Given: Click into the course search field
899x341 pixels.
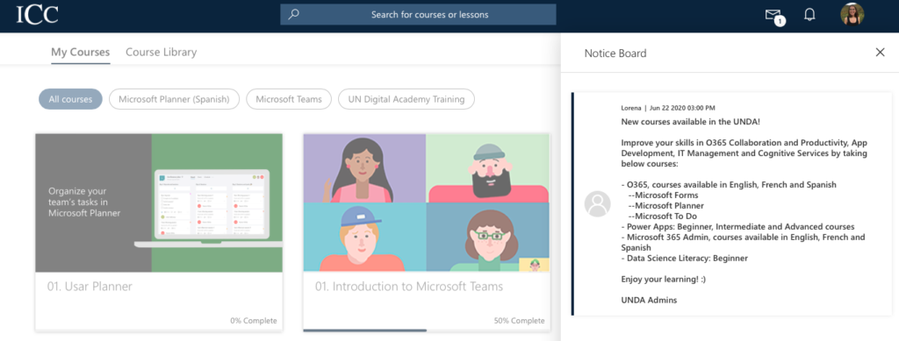Looking at the screenshot, I should (x=418, y=15).
